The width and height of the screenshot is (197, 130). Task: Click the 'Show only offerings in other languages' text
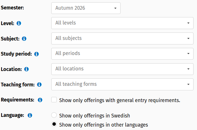click(x=103, y=125)
